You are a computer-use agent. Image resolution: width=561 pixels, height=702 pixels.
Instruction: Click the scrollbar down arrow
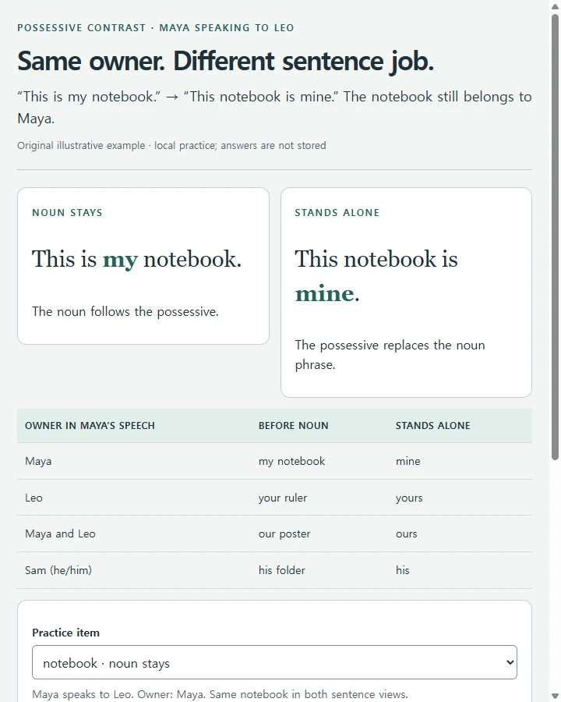click(x=555, y=697)
